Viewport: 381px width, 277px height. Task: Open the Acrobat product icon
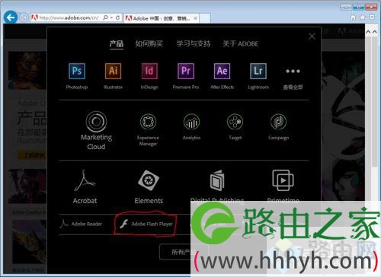[85, 180]
